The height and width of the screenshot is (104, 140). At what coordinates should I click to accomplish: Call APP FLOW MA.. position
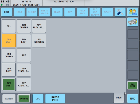coord(39,26)
